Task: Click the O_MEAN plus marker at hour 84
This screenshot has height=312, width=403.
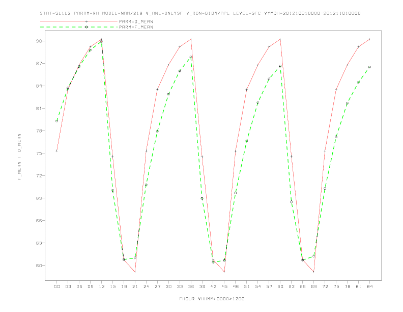Action: [x=369, y=39]
